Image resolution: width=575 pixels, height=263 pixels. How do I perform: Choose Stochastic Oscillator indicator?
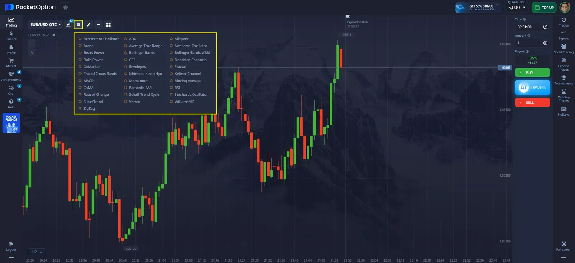191,95
